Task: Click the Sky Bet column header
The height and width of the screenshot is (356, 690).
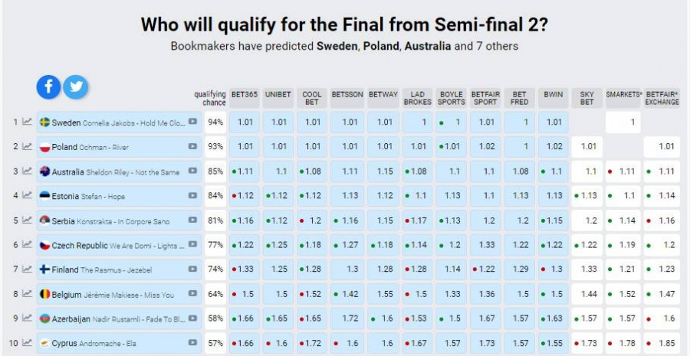Action: tap(586, 97)
